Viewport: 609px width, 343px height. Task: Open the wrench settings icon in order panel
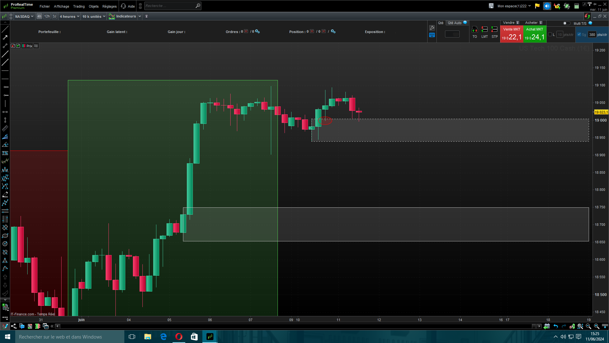click(x=432, y=28)
